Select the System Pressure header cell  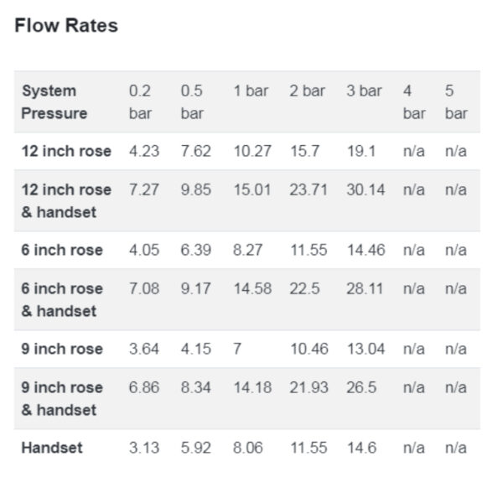tap(54, 102)
